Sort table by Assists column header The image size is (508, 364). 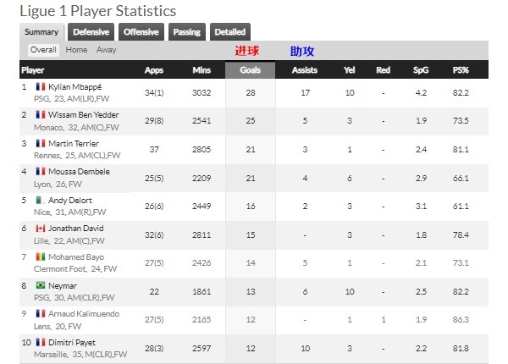tap(305, 70)
